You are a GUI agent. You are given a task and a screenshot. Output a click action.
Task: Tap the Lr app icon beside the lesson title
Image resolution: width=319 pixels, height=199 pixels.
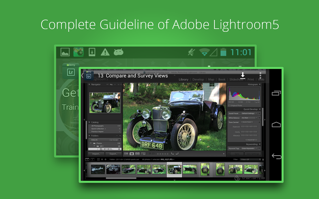(89, 76)
